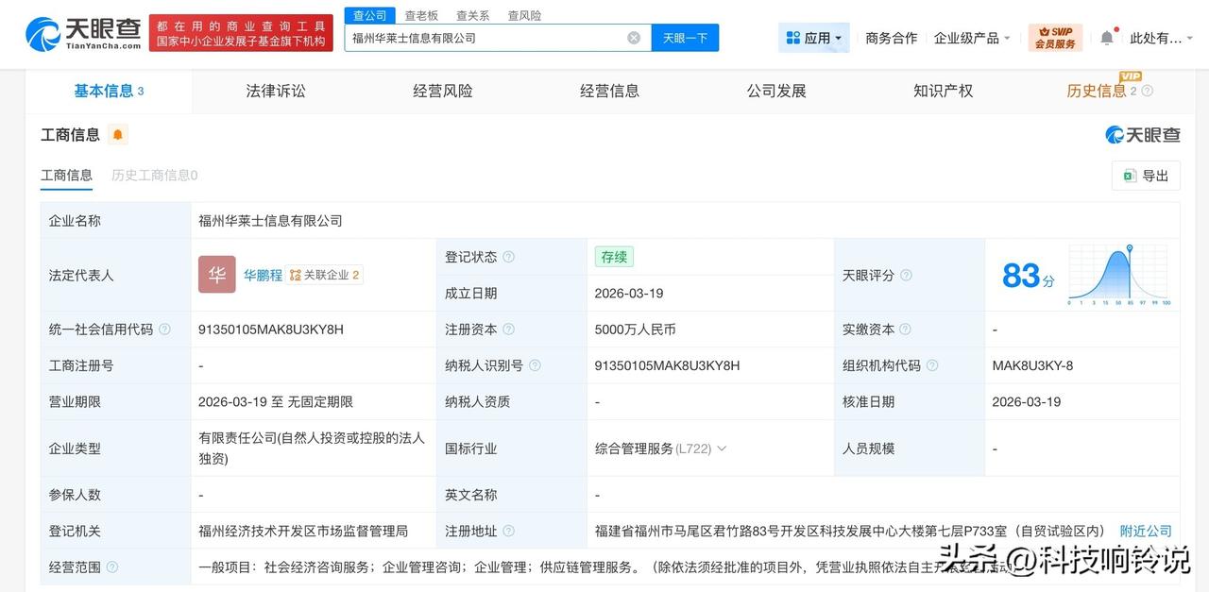
Task: Switch to the 历史工商信息 tab
Action: click(x=153, y=175)
